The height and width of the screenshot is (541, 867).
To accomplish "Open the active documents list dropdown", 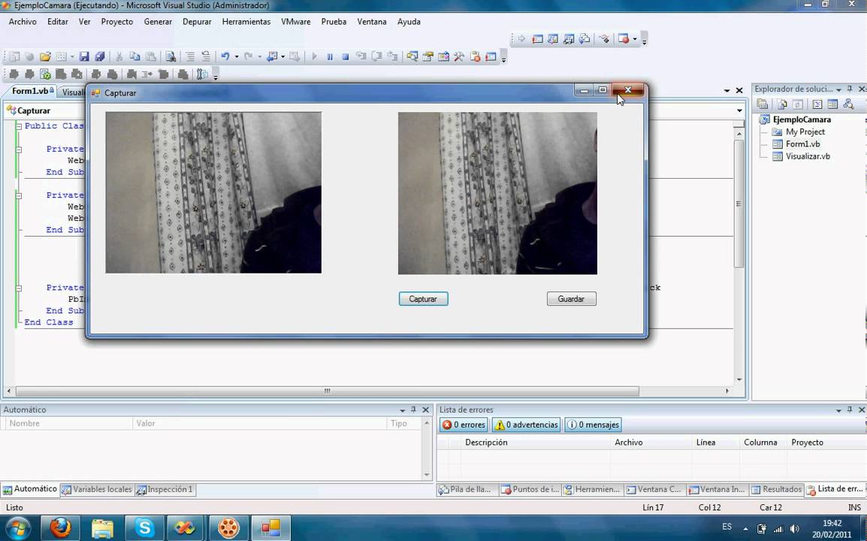I will (x=727, y=90).
